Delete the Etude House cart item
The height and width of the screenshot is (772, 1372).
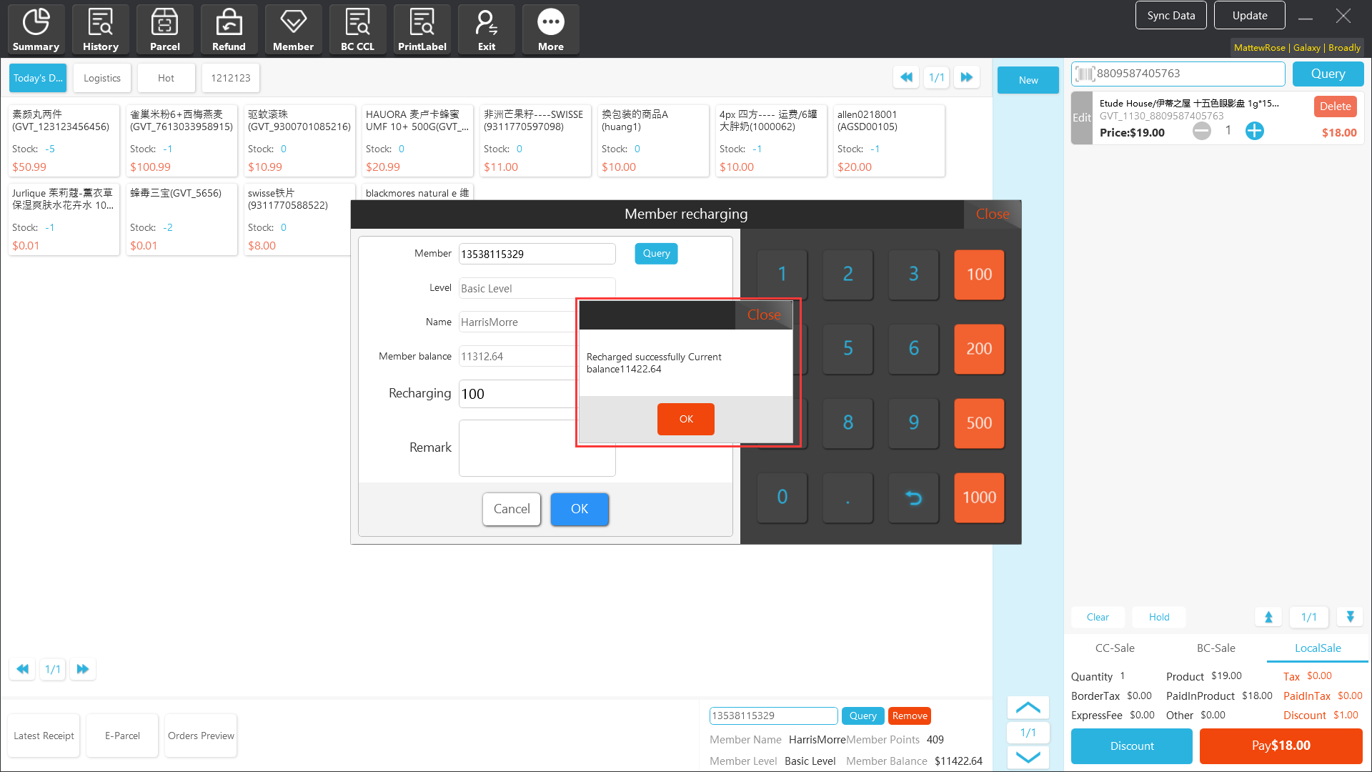[1334, 107]
